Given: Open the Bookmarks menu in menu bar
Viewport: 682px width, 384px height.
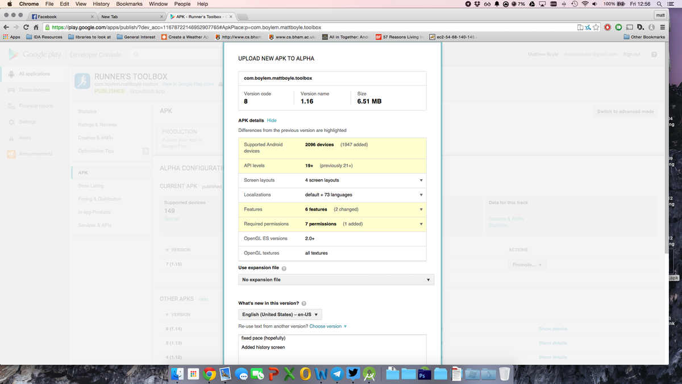Looking at the screenshot, I should (129, 4).
